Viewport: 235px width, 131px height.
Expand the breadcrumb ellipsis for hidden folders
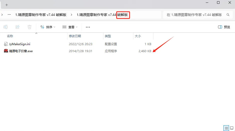coord(9,15)
